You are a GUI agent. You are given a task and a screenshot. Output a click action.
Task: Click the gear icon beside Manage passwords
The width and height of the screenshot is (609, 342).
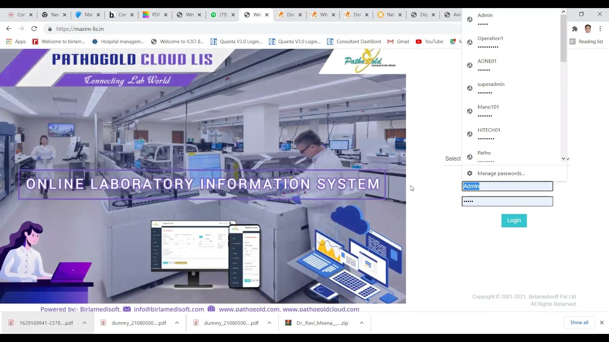pos(470,173)
